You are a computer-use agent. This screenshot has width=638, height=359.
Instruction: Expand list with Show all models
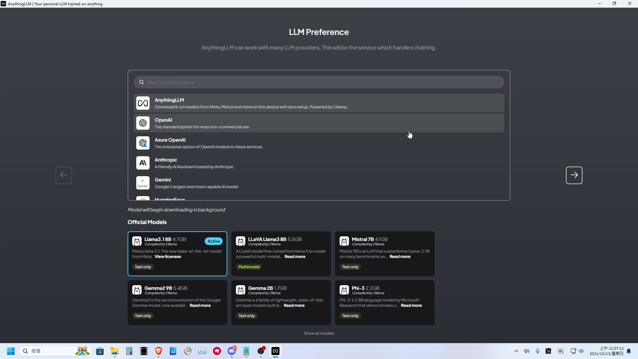coord(319,333)
